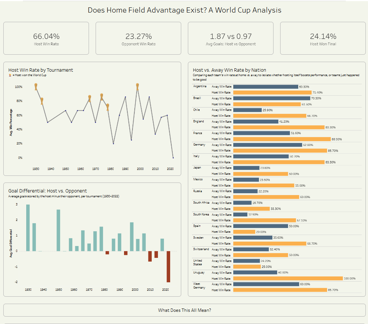
Task: Click trophy legend icon under chart title
Action: 10,75
